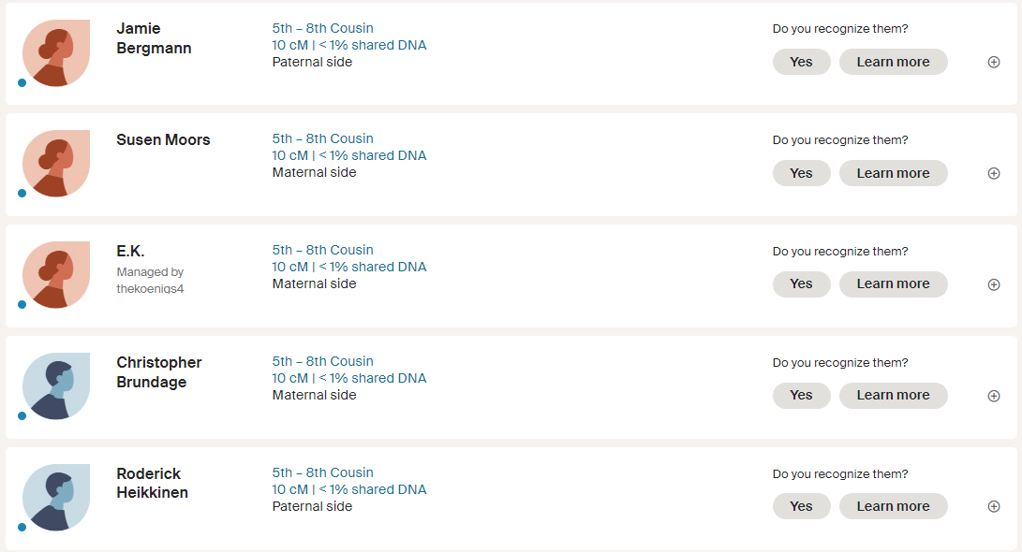Click the plus icon in Susen Moors row

pyautogui.click(x=993, y=173)
